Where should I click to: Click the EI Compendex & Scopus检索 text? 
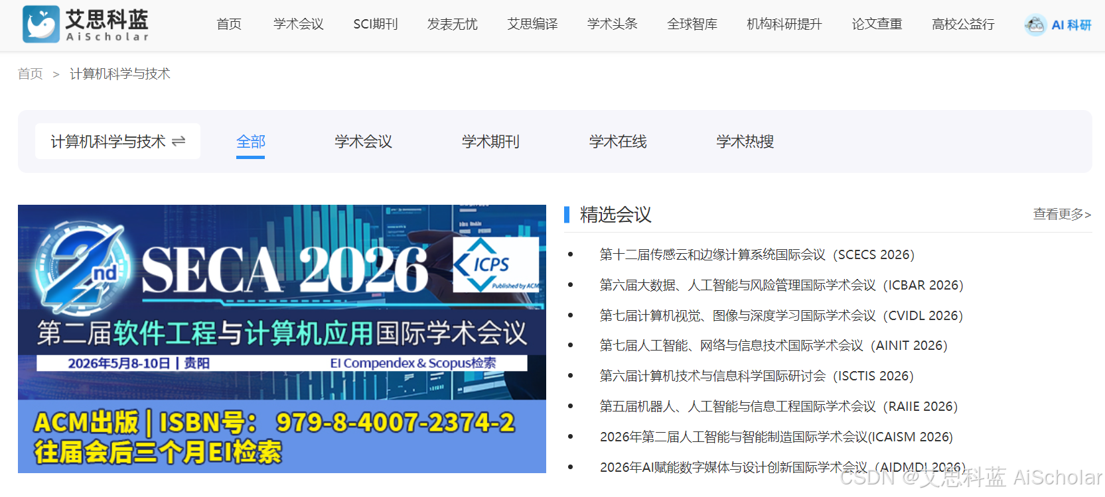coord(413,363)
